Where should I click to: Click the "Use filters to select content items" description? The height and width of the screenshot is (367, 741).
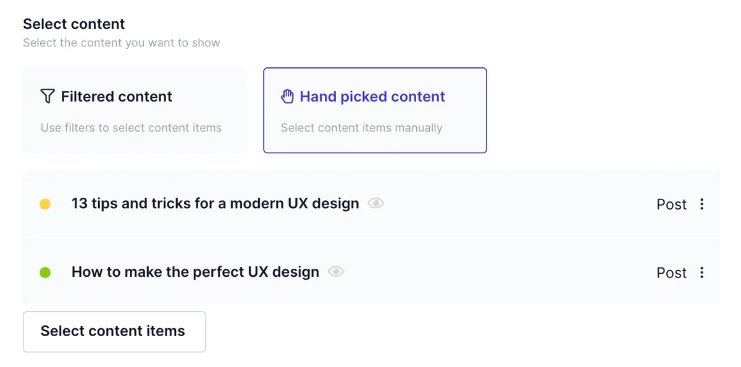coord(131,128)
